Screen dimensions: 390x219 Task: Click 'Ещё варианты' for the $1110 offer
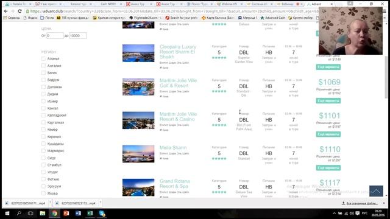(328, 168)
